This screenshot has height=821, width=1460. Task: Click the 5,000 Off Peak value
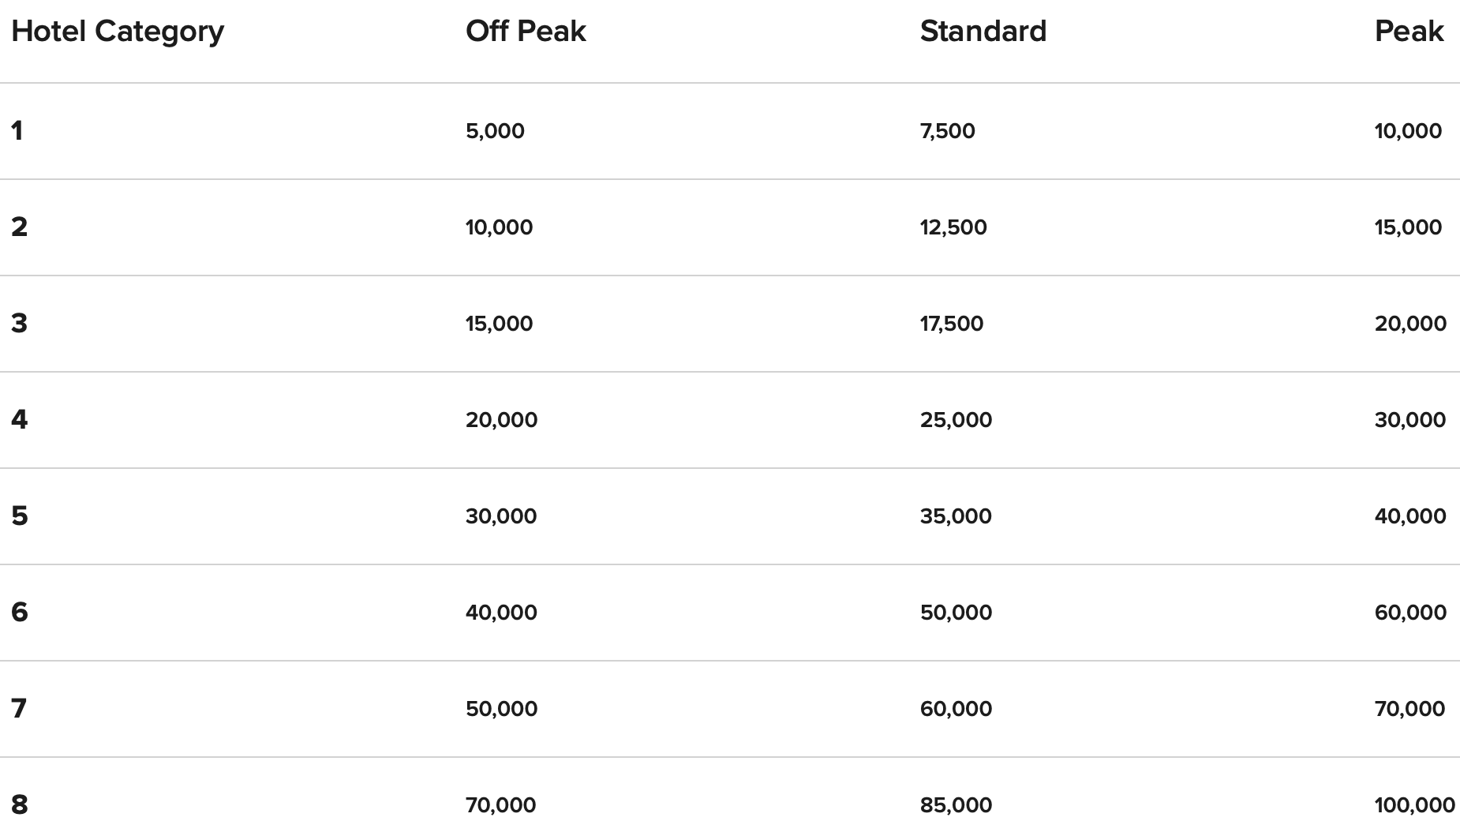[x=495, y=131]
